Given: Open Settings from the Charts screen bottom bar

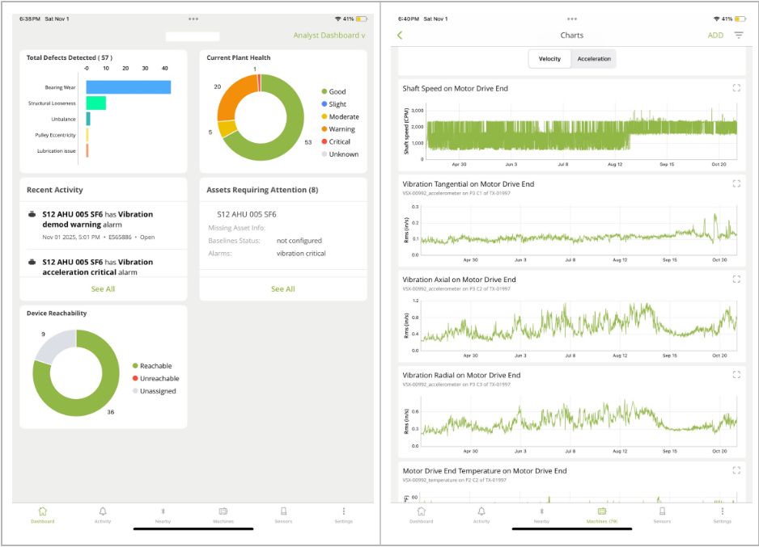Looking at the screenshot, I should tap(722, 515).
